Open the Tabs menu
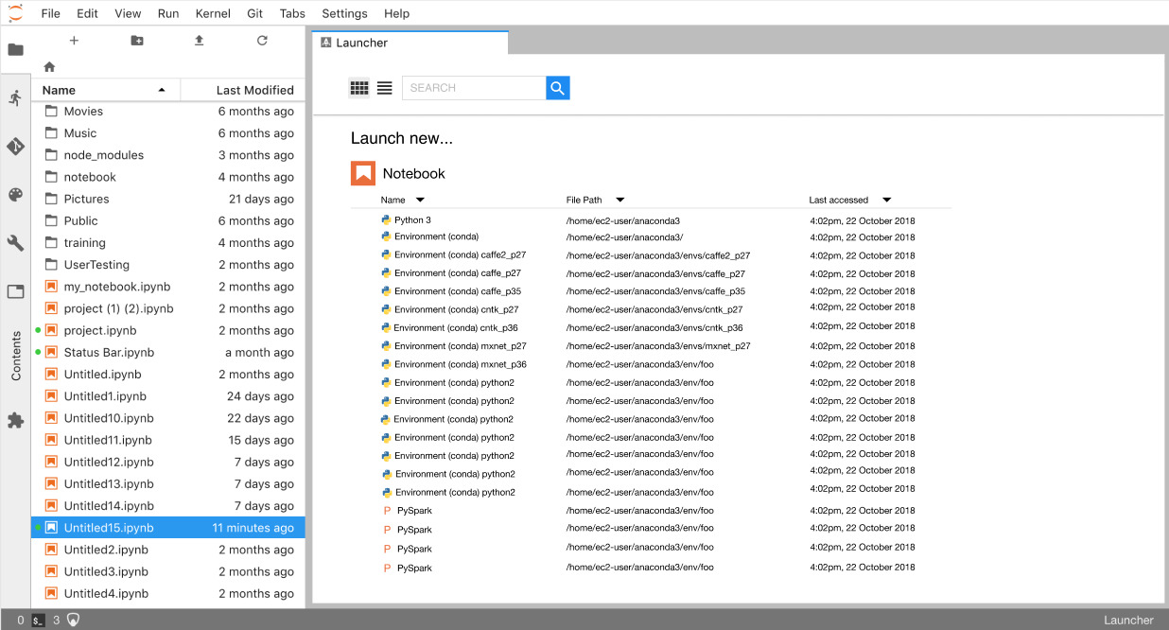1169x630 pixels. pyautogui.click(x=292, y=13)
